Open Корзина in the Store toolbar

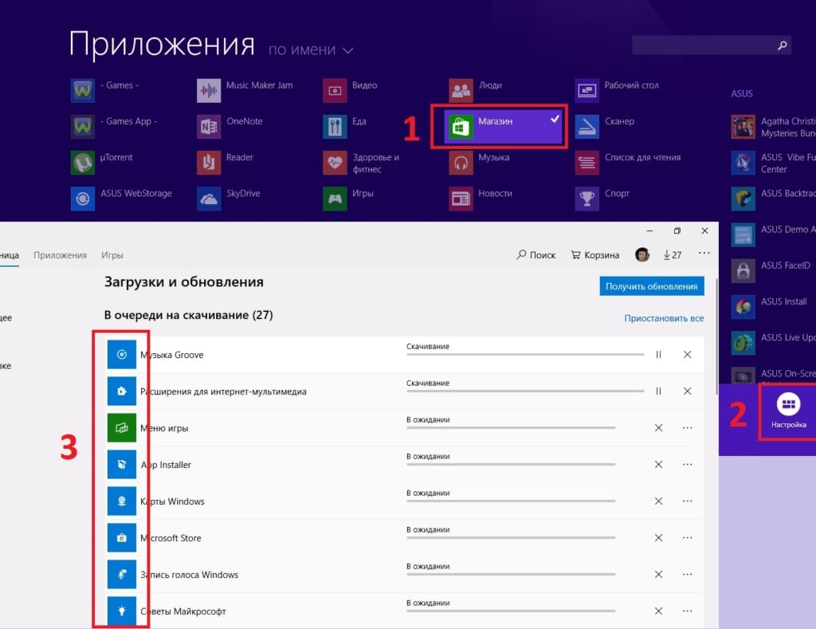594,254
